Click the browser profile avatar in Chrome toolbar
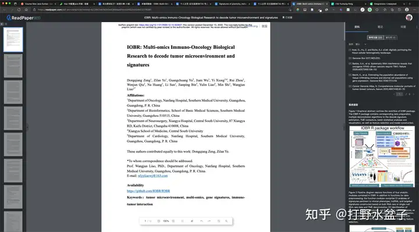The width and height of the screenshot is (419, 232). (407, 10)
